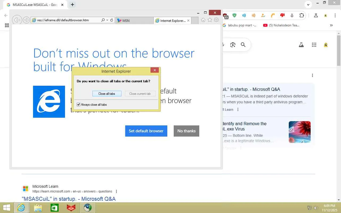Open the Chrome three-dot menu
Screen dimensions: 341x213
point(335,15)
